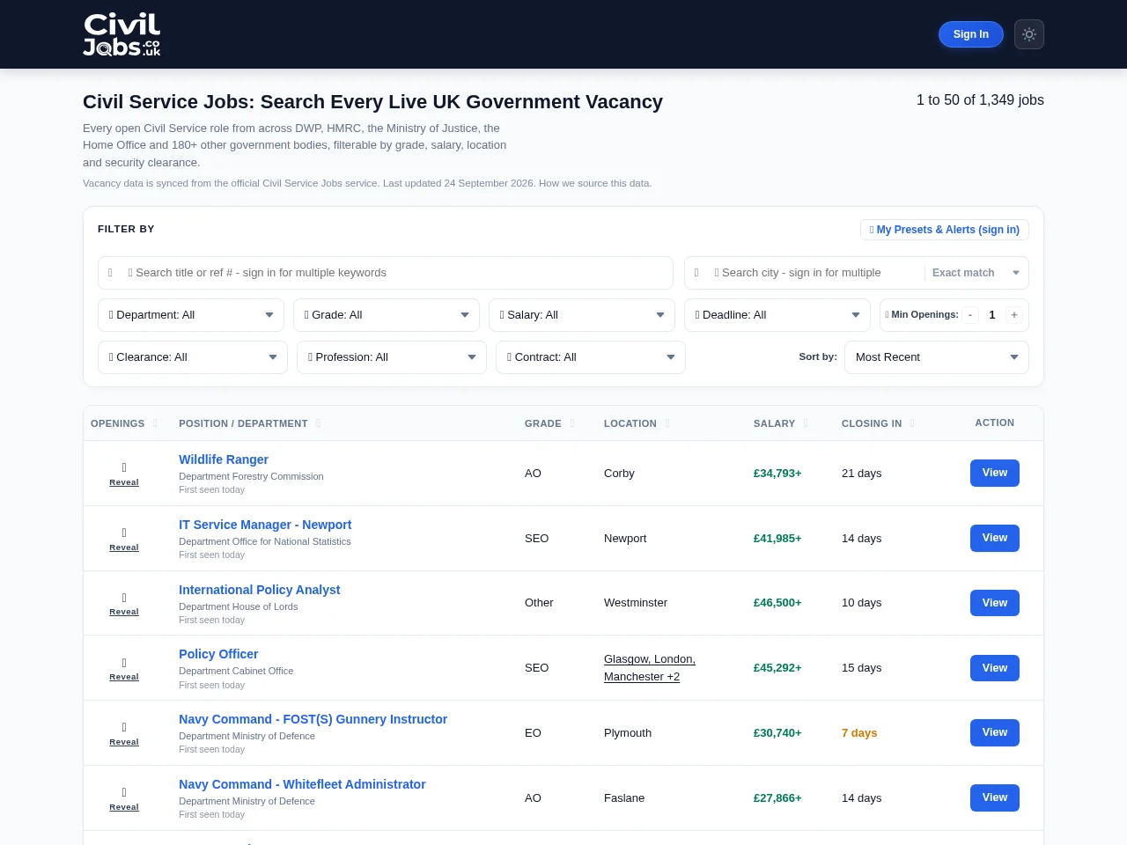
Task: Click the £46,500+ salary value
Action: (x=777, y=603)
